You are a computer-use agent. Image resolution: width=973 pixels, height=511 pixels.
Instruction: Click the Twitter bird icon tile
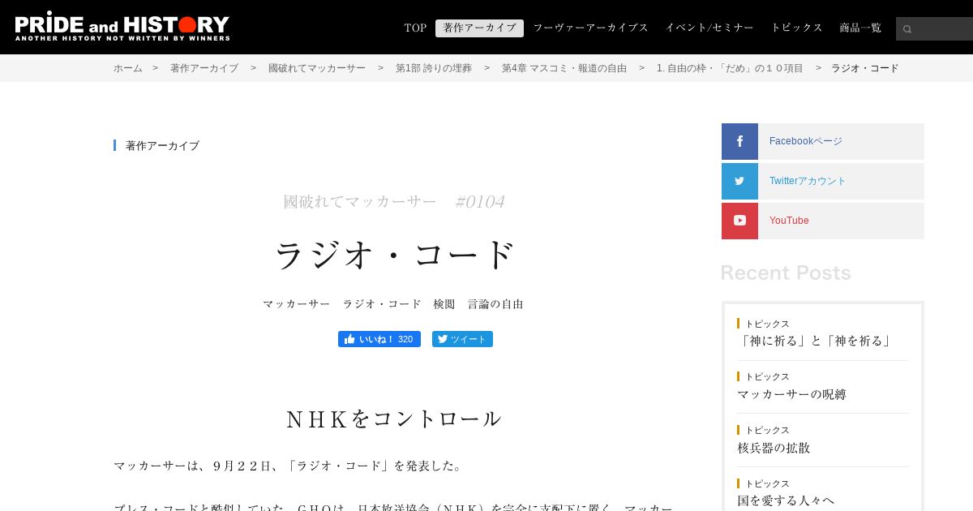click(739, 181)
